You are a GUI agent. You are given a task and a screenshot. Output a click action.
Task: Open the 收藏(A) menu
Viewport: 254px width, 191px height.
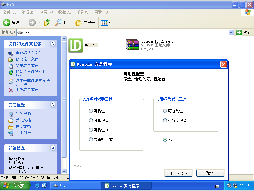click(x=64, y=12)
